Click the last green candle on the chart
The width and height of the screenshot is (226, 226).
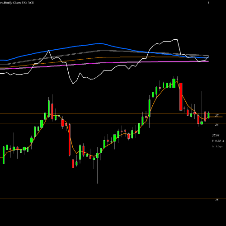pos(208,115)
